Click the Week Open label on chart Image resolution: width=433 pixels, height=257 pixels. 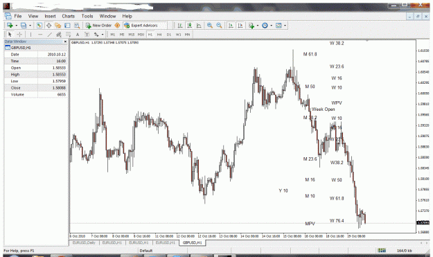tap(323, 109)
